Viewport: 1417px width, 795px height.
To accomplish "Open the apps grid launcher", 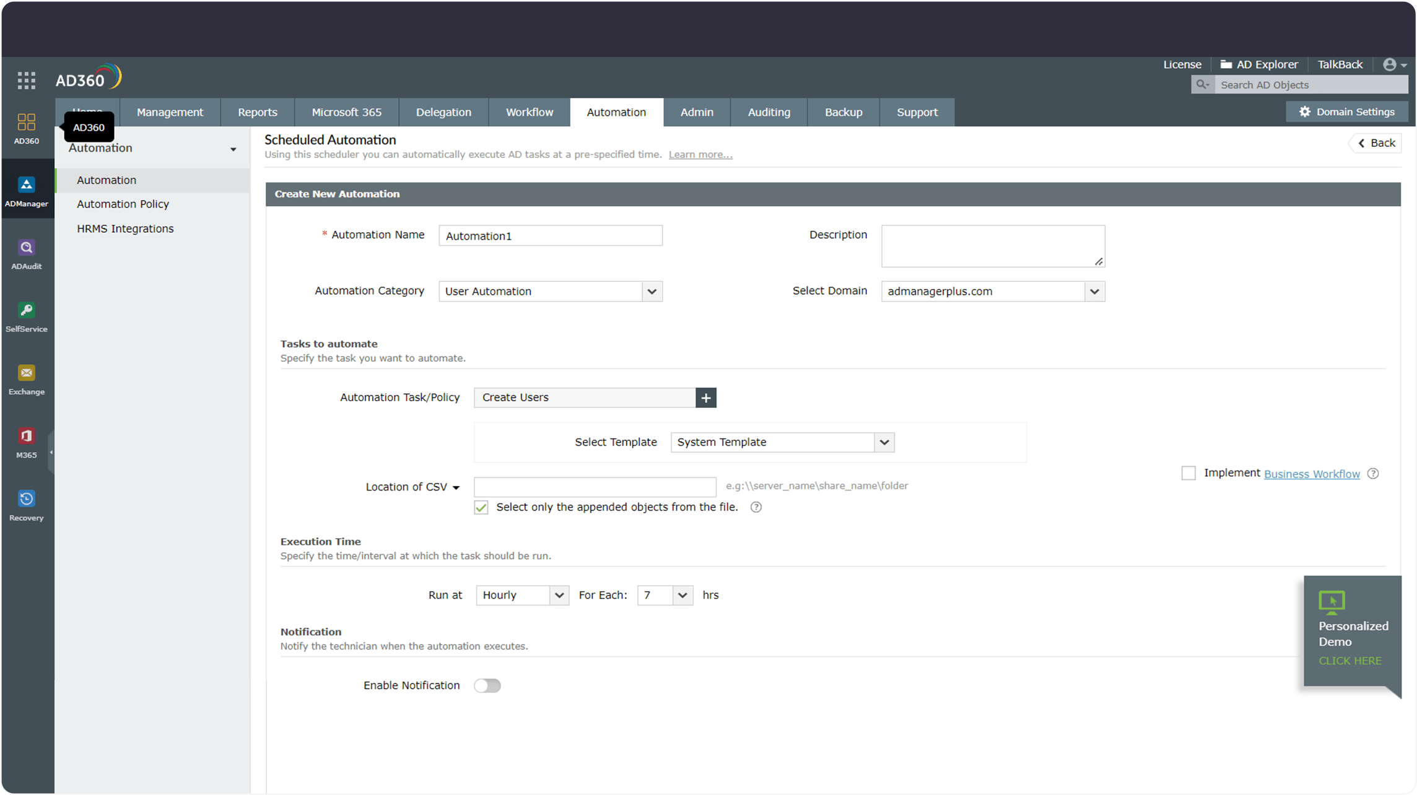I will [x=26, y=79].
